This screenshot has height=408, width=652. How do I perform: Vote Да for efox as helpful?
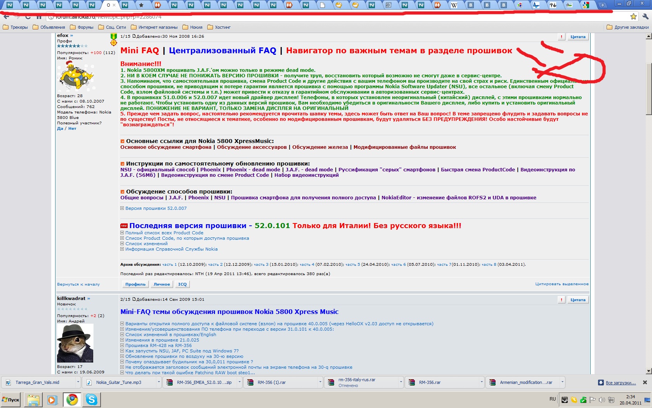60,129
